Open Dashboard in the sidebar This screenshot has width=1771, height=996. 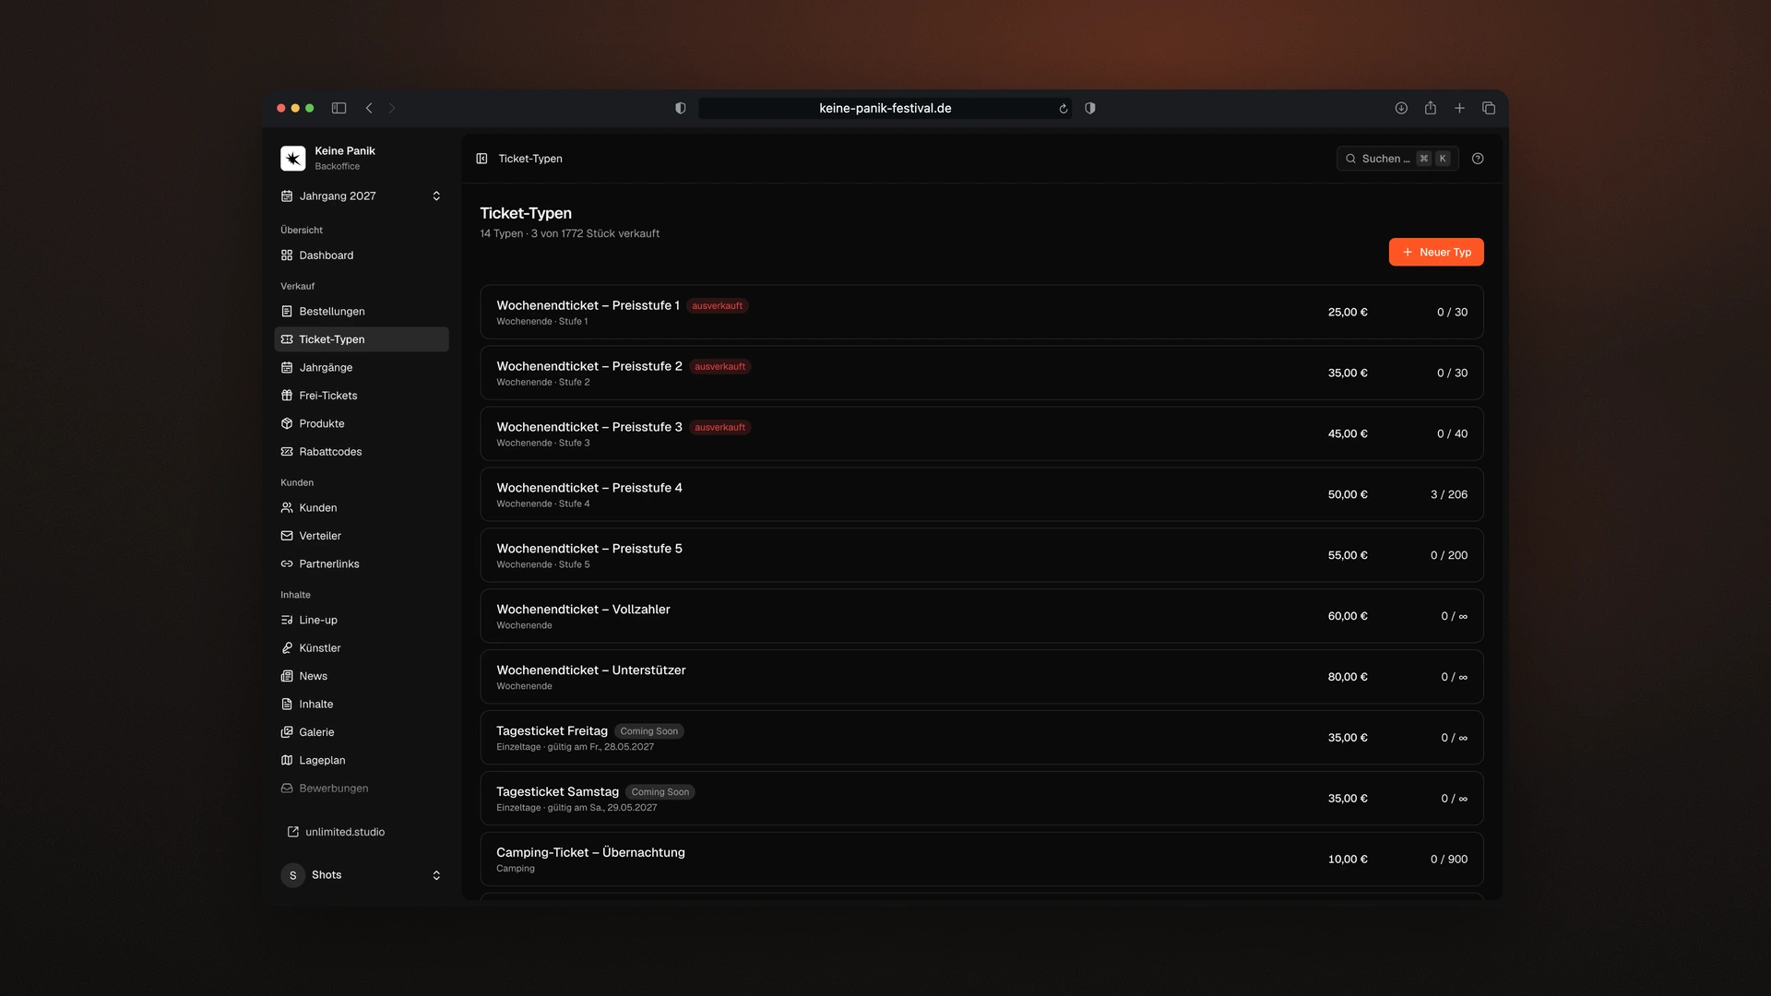pos(362,255)
